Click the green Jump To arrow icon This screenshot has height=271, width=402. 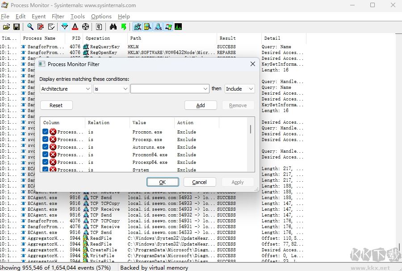point(124,27)
